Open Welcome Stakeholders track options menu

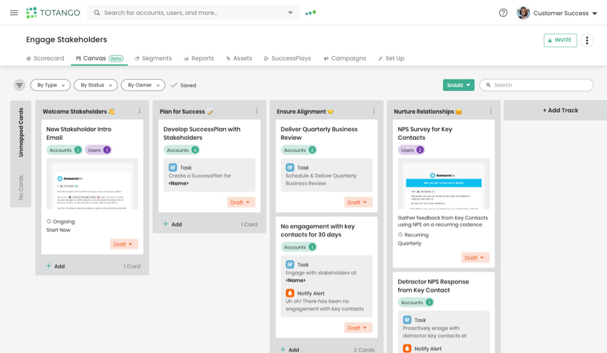(x=140, y=111)
